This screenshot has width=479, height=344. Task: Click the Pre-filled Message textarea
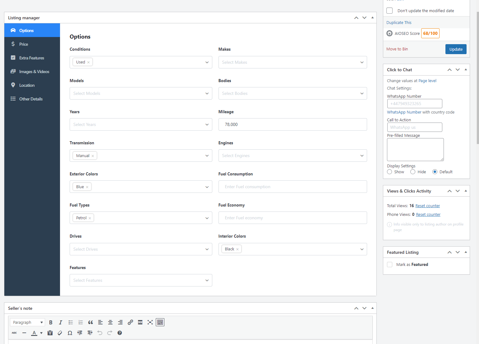(415, 150)
